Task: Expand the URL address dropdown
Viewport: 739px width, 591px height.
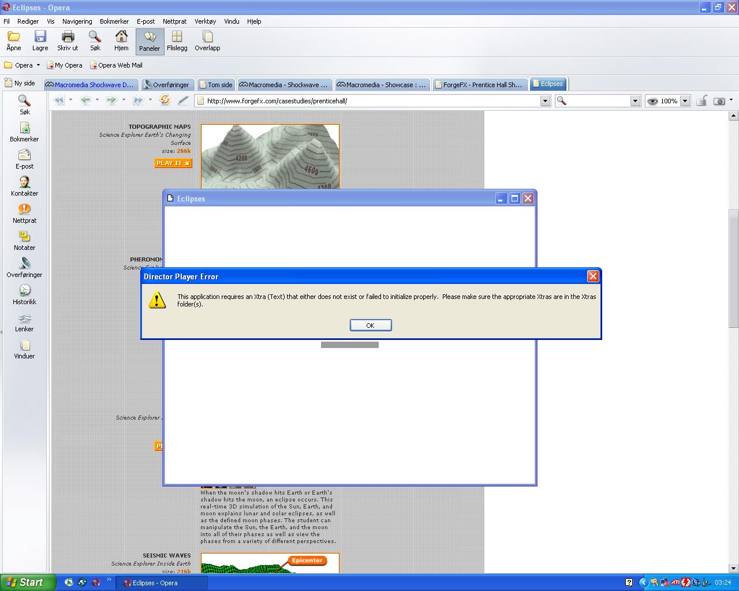Action: 544,101
